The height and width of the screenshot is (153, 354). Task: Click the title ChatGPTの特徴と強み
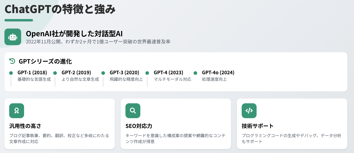pyautogui.click(x=60, y=9)
